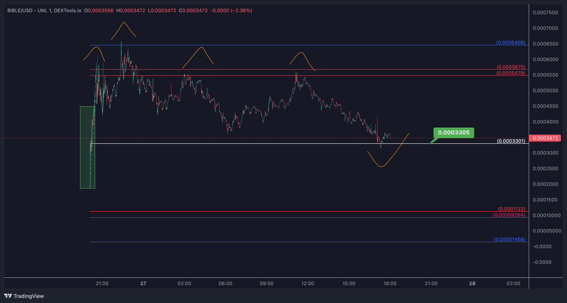Select the (0.0006456) blue level label
Viewport: 567px width, 303px height.
click(x=510, y=42)
